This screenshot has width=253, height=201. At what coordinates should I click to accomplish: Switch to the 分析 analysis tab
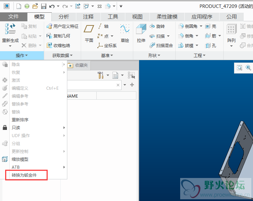64,17
